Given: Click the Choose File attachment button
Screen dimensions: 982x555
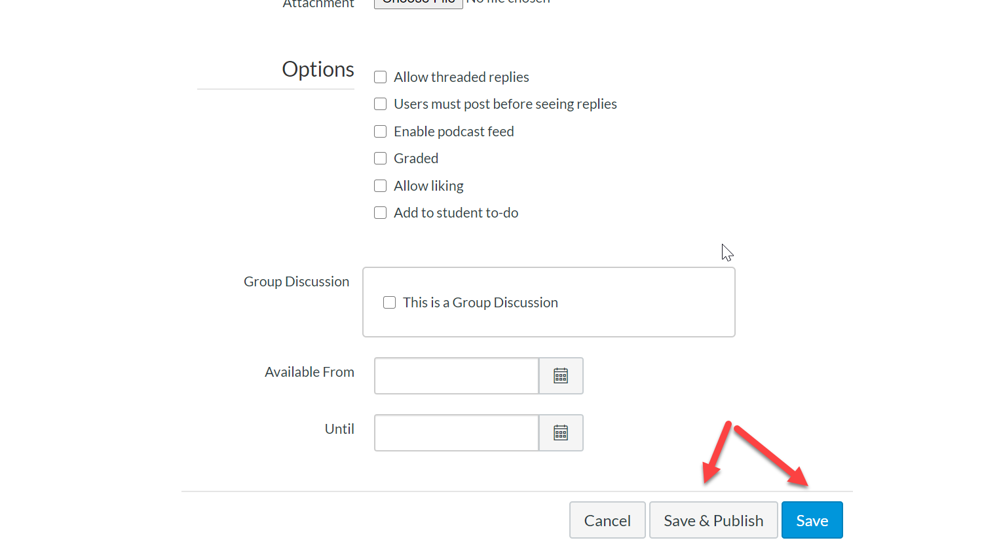Looking at the screenshot, I should [x=418, y=3].
